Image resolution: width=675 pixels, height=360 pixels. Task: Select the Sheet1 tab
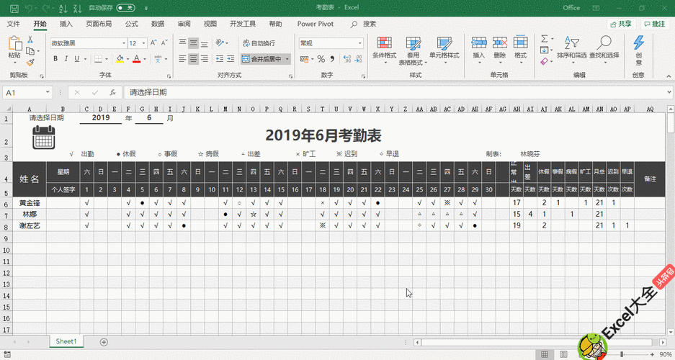pos(66,341)
